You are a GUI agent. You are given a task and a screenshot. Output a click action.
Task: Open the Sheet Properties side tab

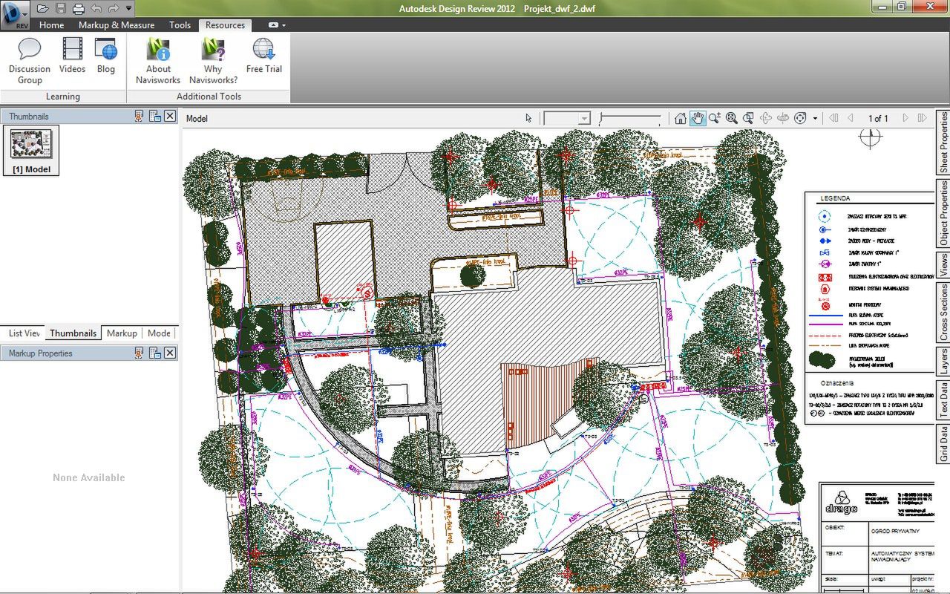[943, 143]
